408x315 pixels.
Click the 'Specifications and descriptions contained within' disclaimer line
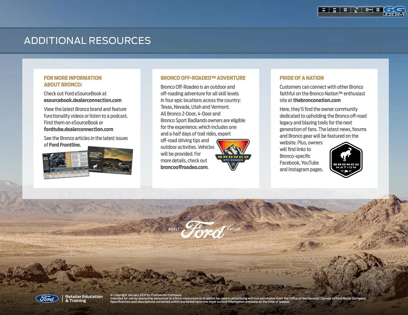coord(200,302)
